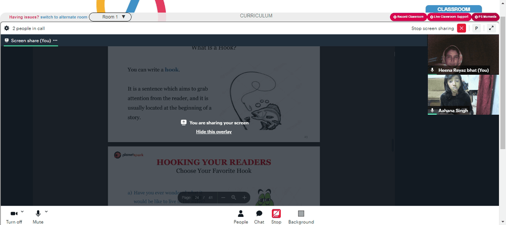Mute the microphone

(38, 217)
